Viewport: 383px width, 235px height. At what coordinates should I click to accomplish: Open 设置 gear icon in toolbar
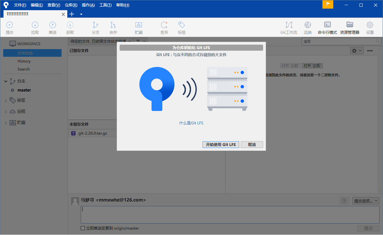pyautogui.click(x=370, y=25)
